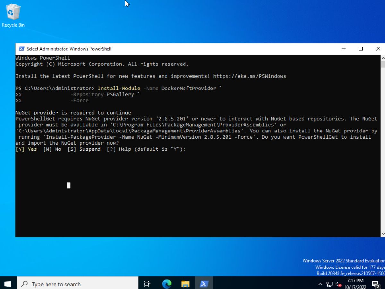Open File Explorer from the taskbar
The image size is (385, 289).
coord(185,284)
